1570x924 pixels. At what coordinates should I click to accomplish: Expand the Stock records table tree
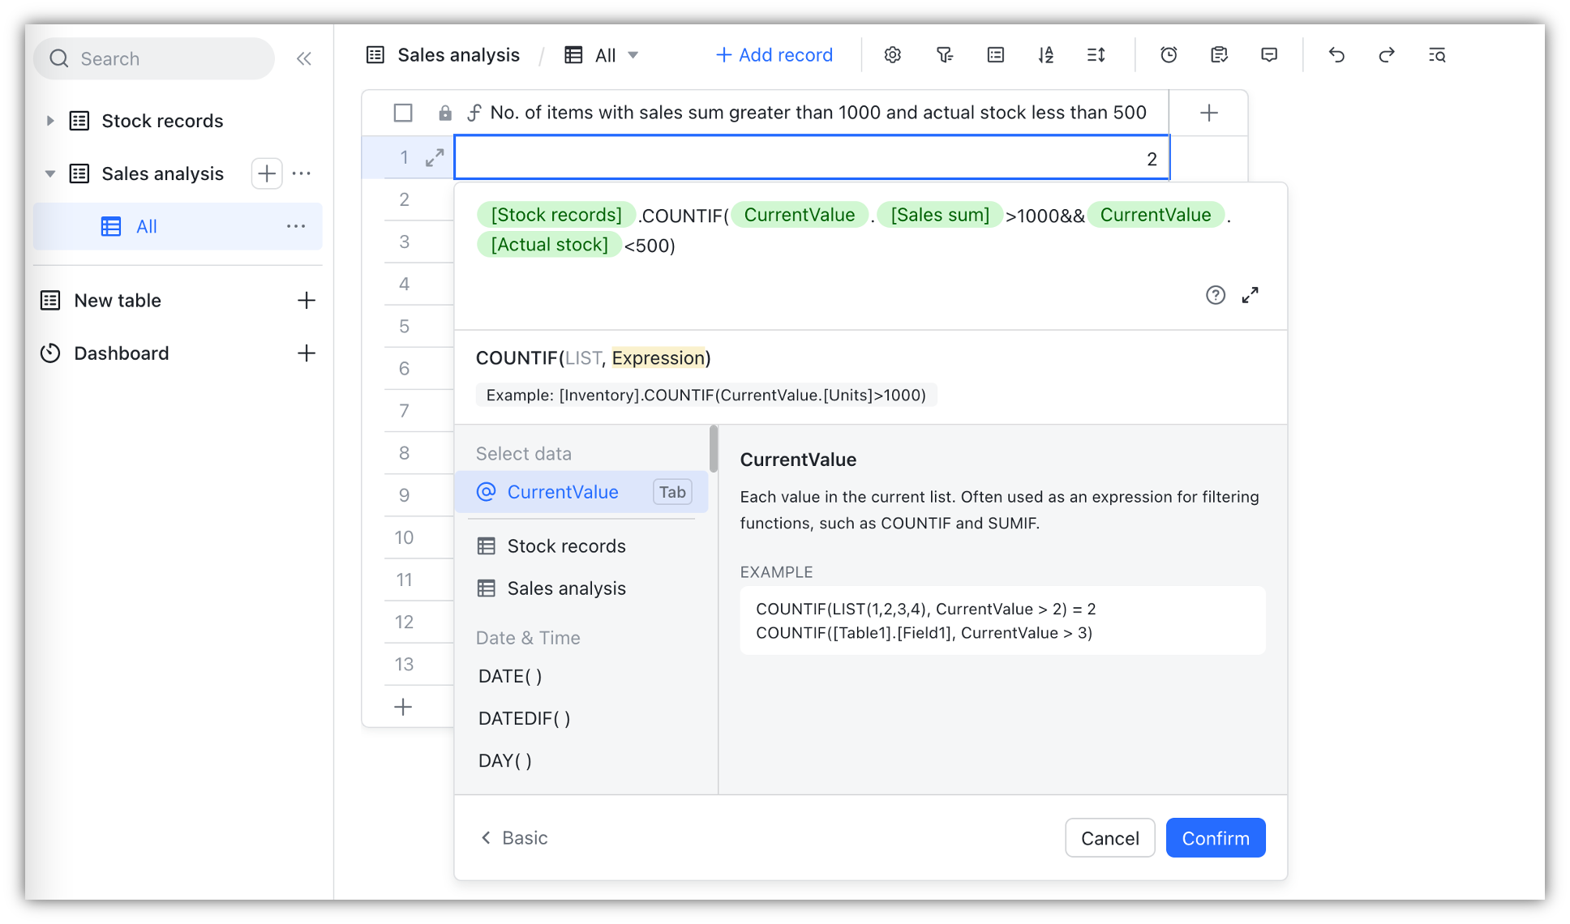[x=50, y=121]
